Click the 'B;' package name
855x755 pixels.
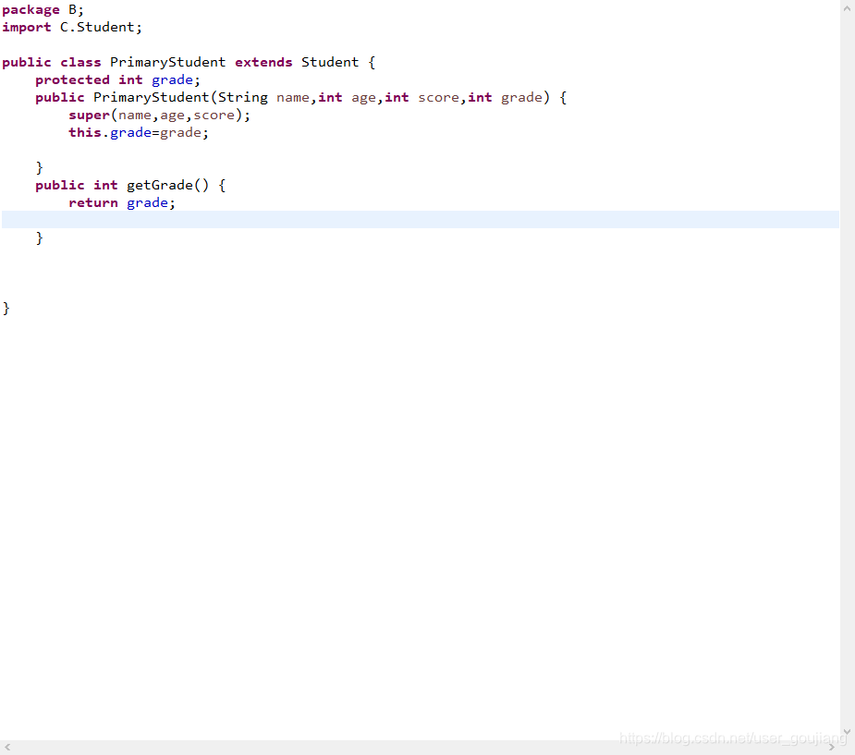point(76,10)
